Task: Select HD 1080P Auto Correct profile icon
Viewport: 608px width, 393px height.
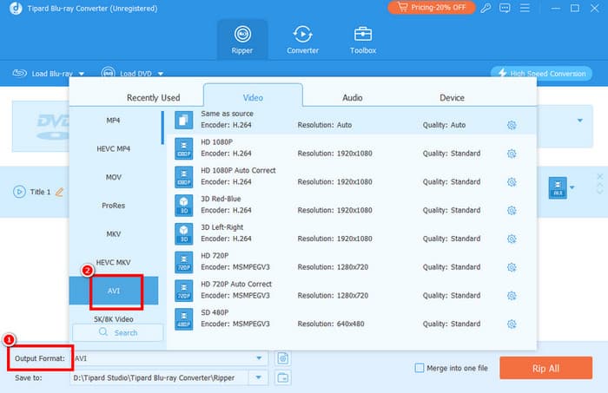Action: coord(184,177)
